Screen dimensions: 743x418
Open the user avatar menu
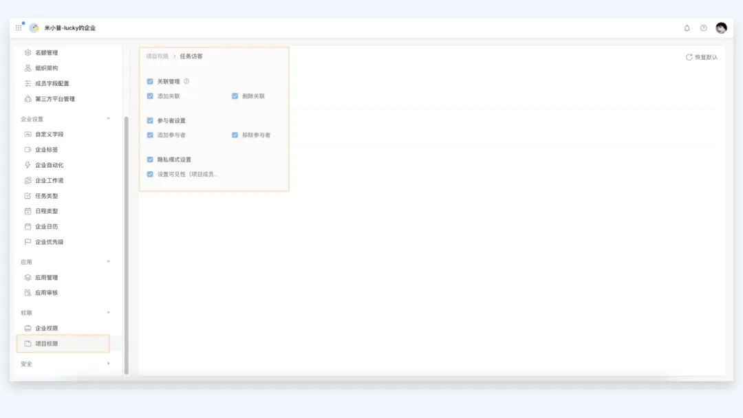tap(721, 28)
